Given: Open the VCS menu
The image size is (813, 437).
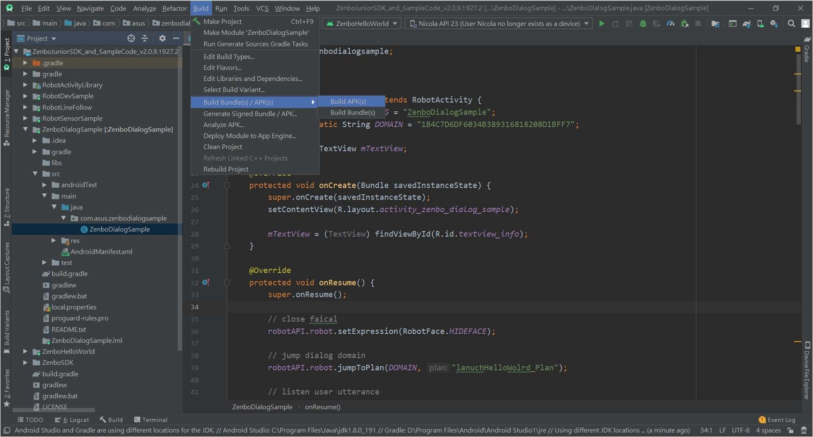Looking at the screenshot, I should click(x=262, y=8).
